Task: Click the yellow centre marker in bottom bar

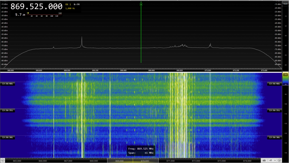Action: pyautogui.click(x=133, y=160)
